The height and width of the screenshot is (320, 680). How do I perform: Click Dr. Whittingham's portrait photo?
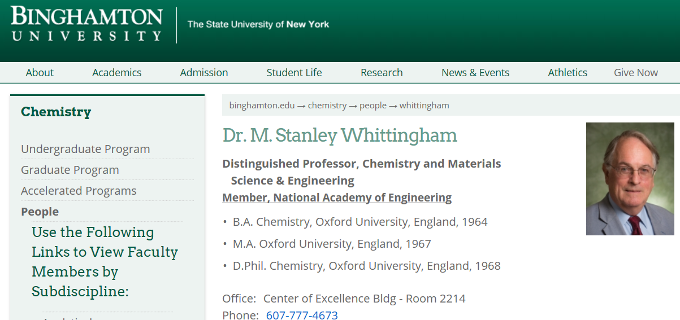pyautogui.click(x=630, y=179)
